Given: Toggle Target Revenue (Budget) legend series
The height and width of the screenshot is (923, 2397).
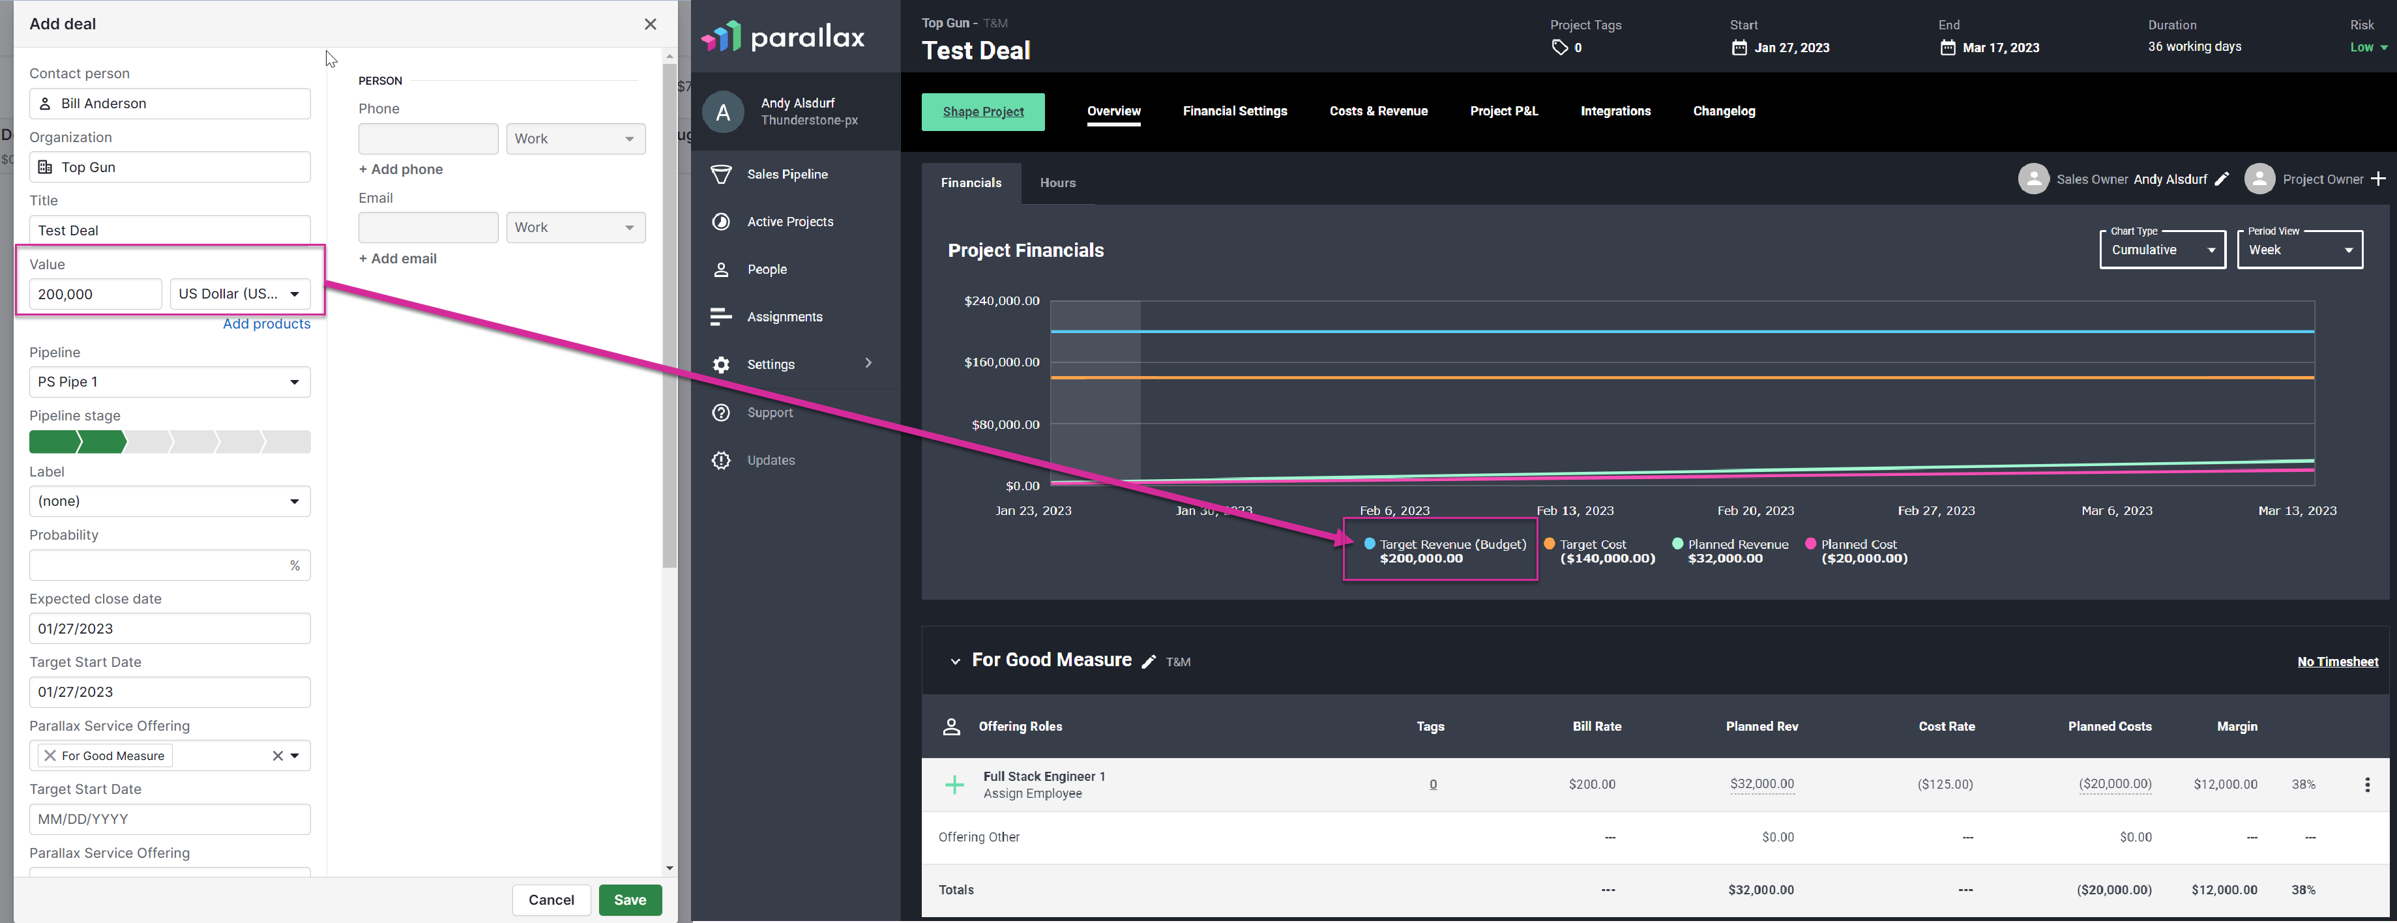Looking at the screenshot, I should click(1445, 551).
